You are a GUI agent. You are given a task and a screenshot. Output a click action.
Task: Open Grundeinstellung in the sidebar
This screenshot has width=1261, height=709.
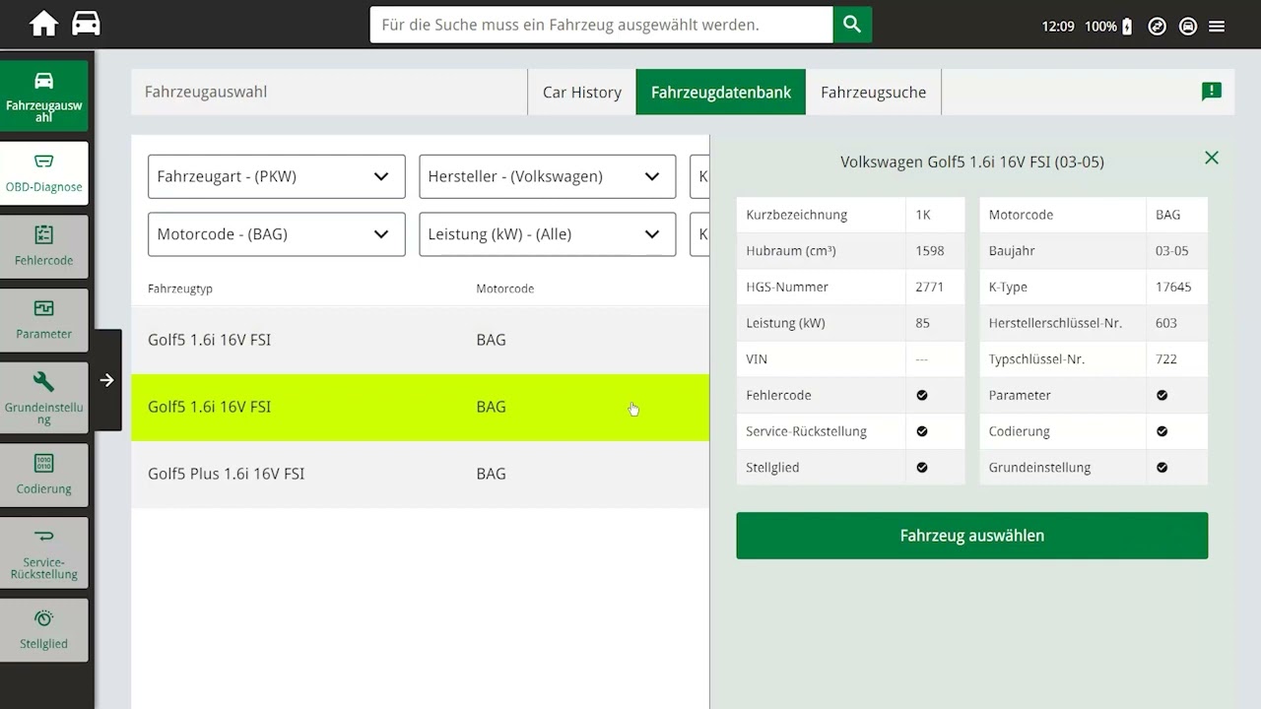coord(44,398)
